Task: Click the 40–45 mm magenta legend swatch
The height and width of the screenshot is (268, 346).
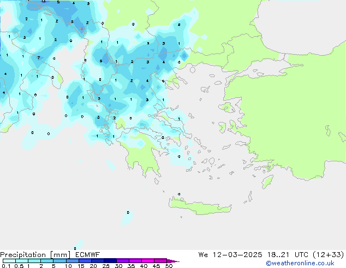Action: click(x=148, y=261)
